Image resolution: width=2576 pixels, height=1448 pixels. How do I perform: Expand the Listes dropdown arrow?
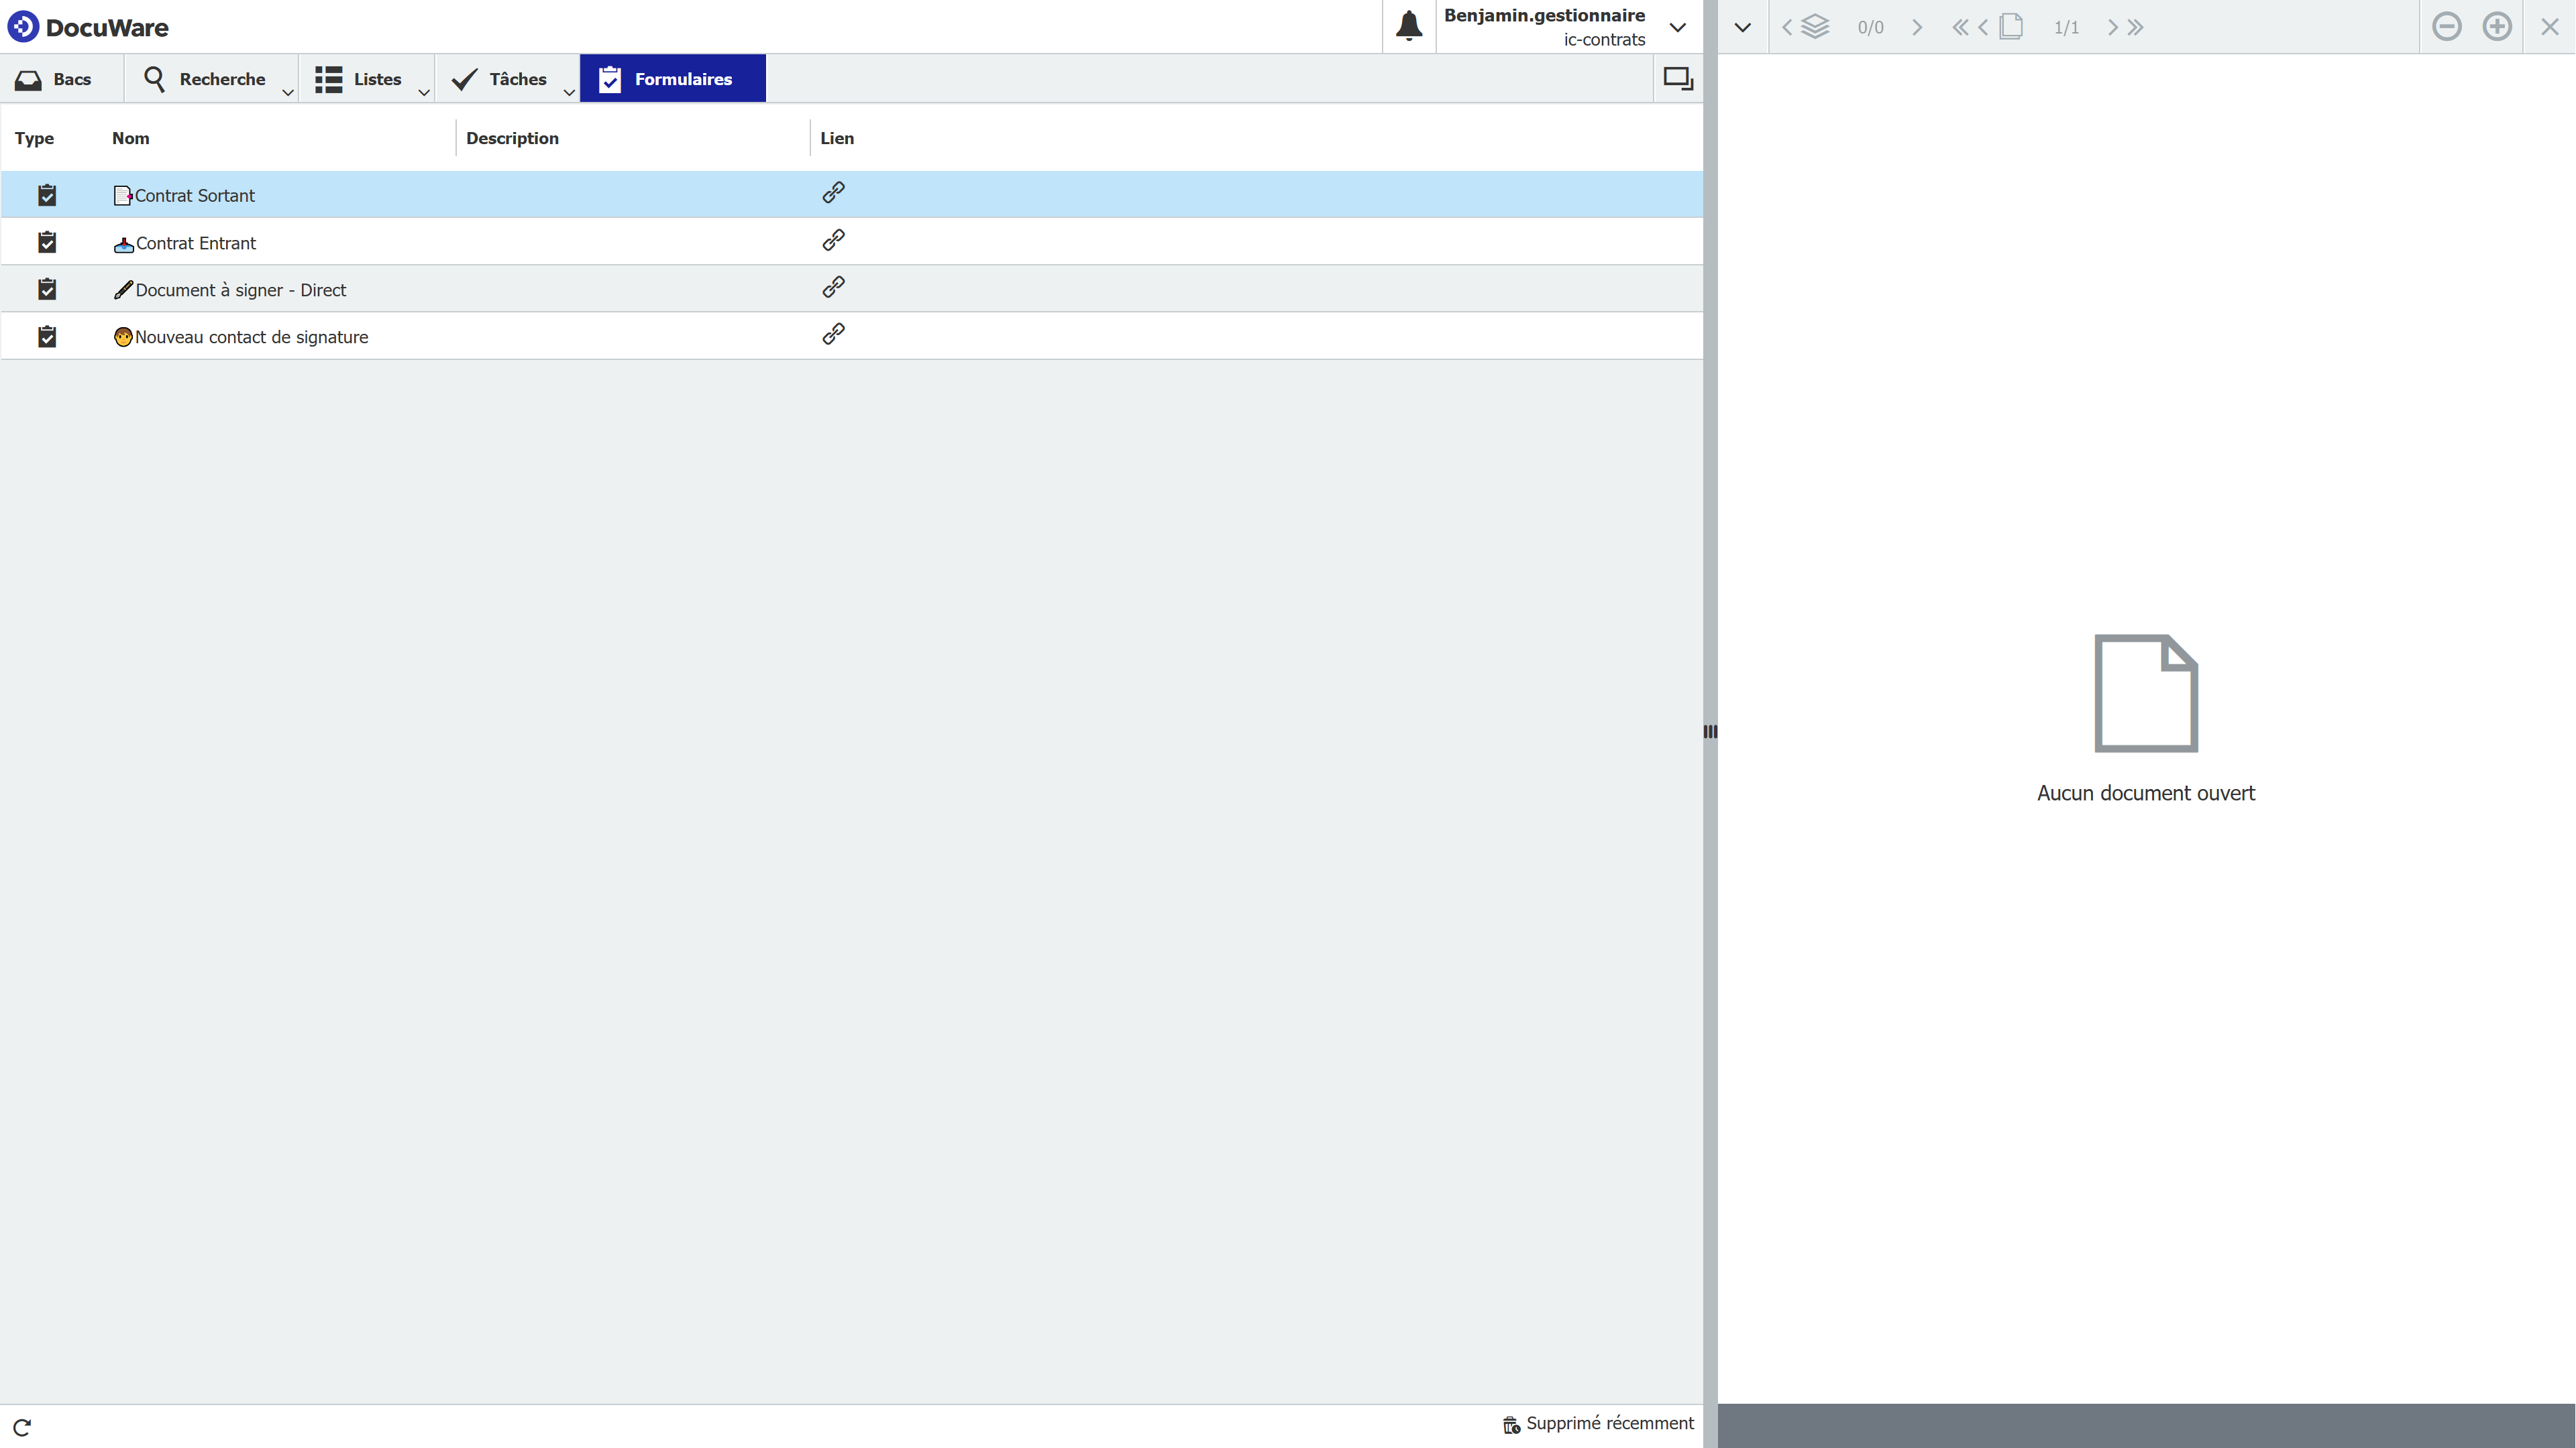click(x=424, y=92)
